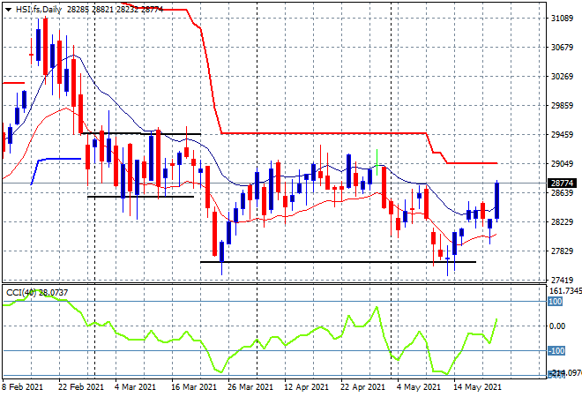Click the 30269 price axis label

(562, 76)
